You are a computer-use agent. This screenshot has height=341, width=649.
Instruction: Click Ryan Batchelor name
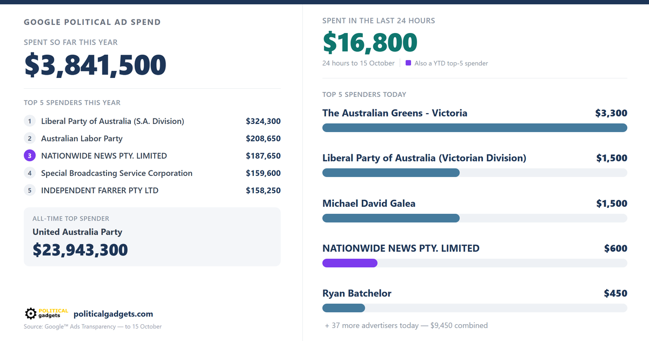point(357,293)
